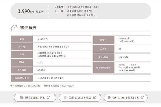The image size is (161, 107).
Task: Open the 販売図面を見る sales floor plan
Action: coord(35,98)
